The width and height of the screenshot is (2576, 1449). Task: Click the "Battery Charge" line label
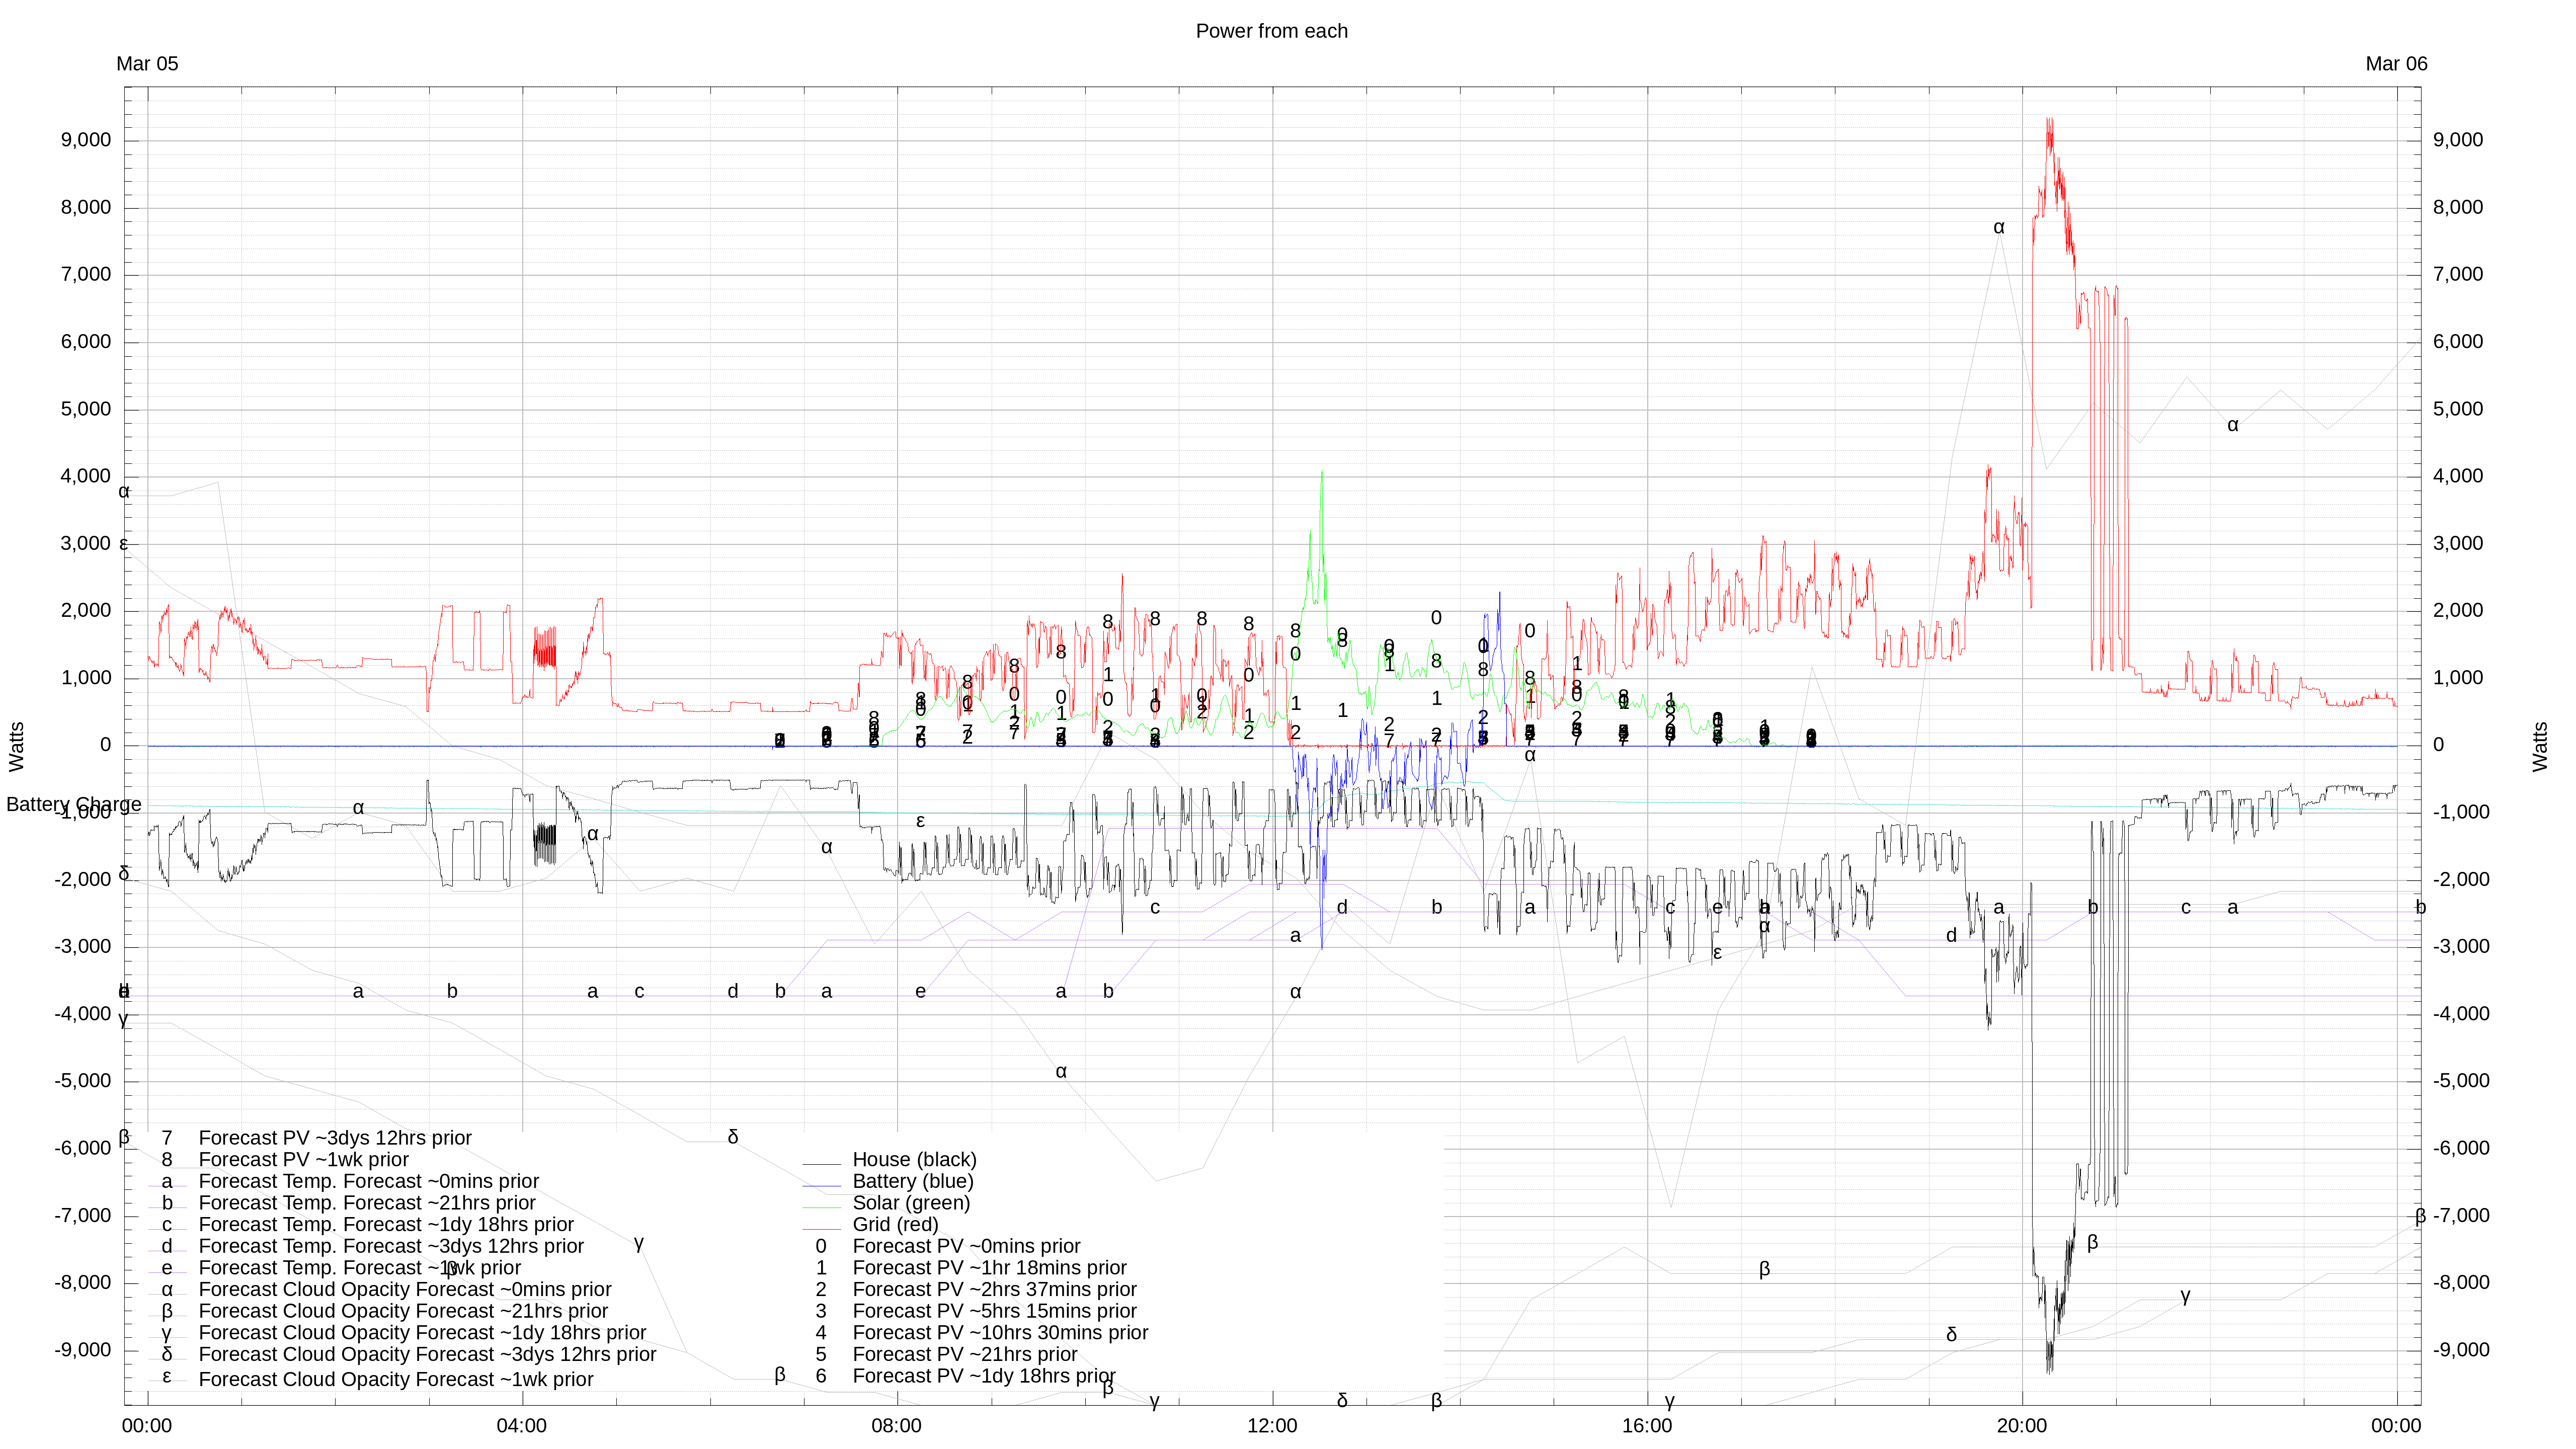(x=74, y=805)
